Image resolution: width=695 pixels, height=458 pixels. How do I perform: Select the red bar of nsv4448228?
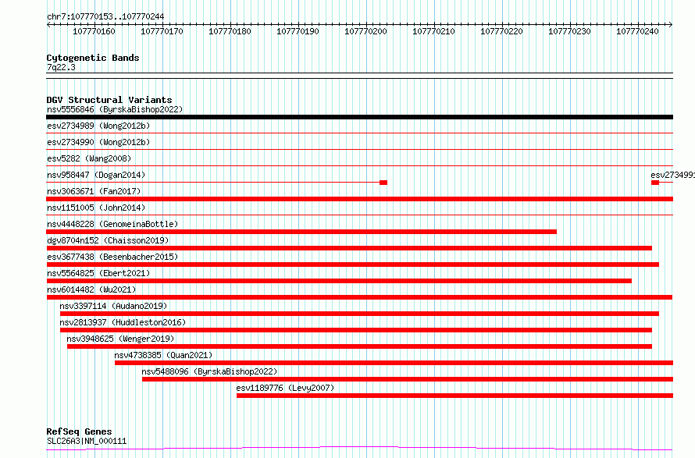301,232
